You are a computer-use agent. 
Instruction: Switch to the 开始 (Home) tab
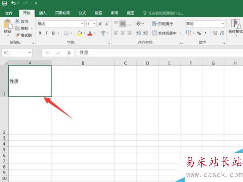click(27, 13)
